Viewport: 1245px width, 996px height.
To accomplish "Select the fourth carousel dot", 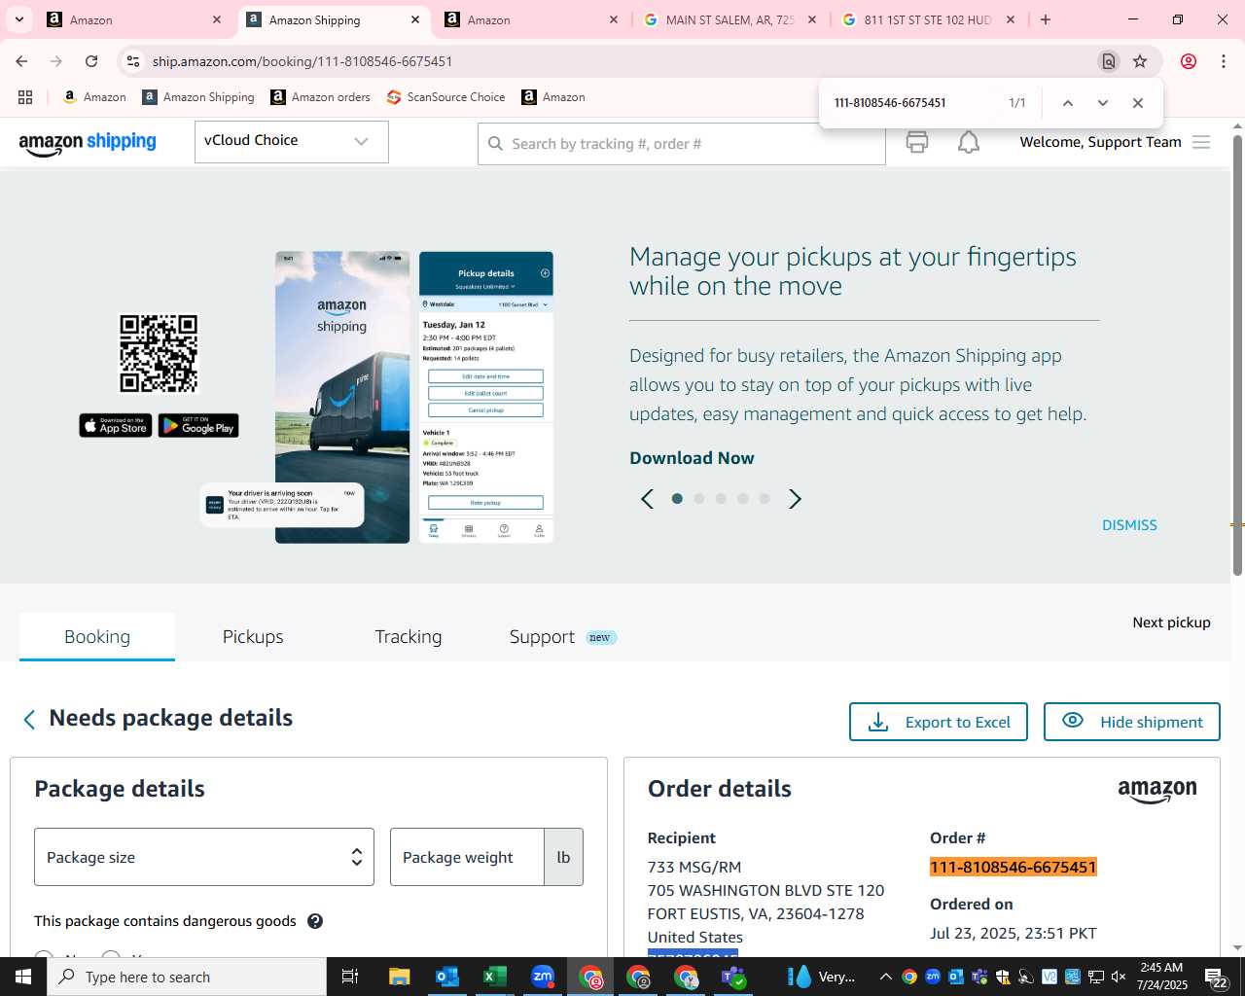I will [743, 499].
